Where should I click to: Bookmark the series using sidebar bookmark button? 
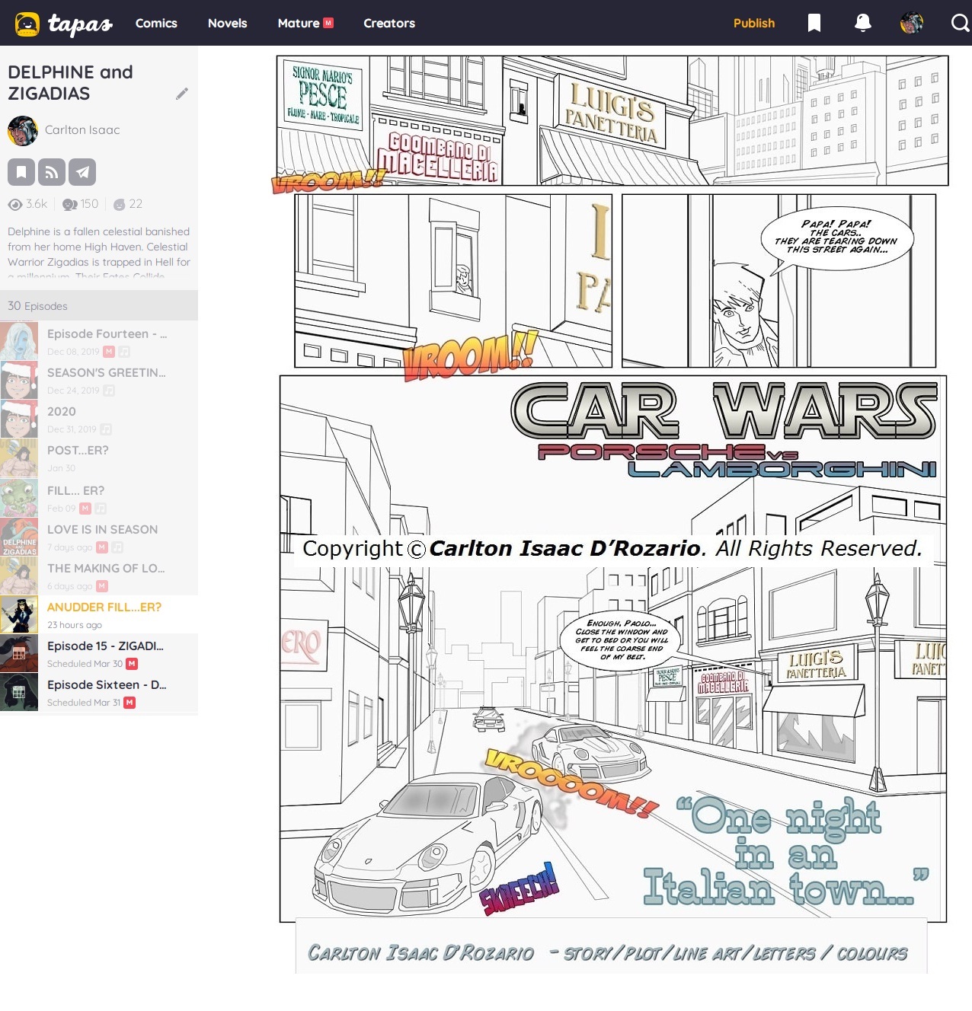pyautogui.click(x=21, y=172)
